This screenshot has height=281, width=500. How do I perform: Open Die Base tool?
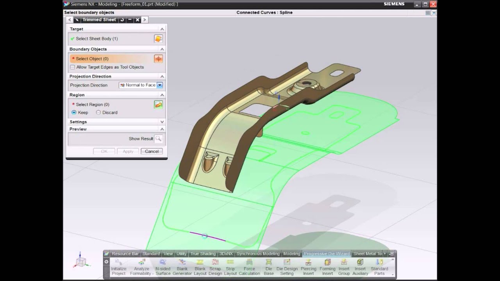[x=269, y=267]
